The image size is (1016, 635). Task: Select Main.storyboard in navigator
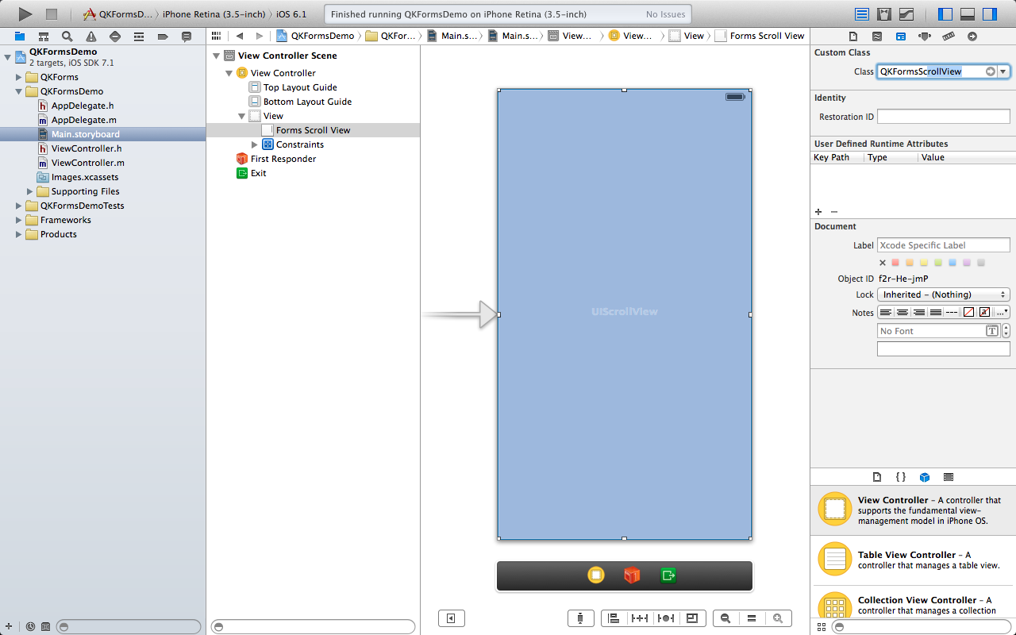(x=103, y=134)
